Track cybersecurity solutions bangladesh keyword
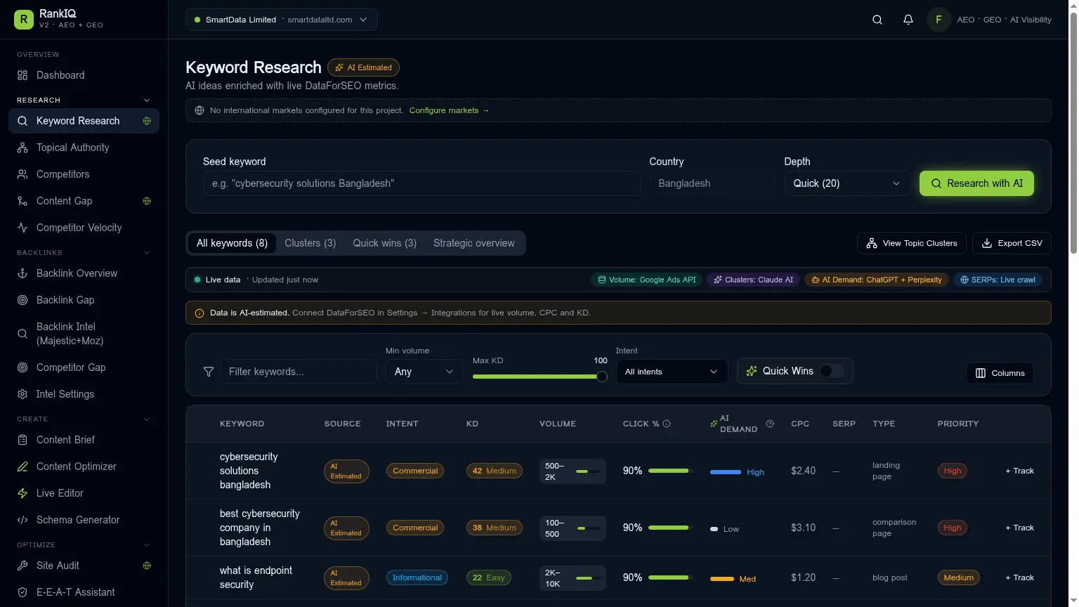The width and height of the screenshot is (1079, 607). click(1019, 471)
